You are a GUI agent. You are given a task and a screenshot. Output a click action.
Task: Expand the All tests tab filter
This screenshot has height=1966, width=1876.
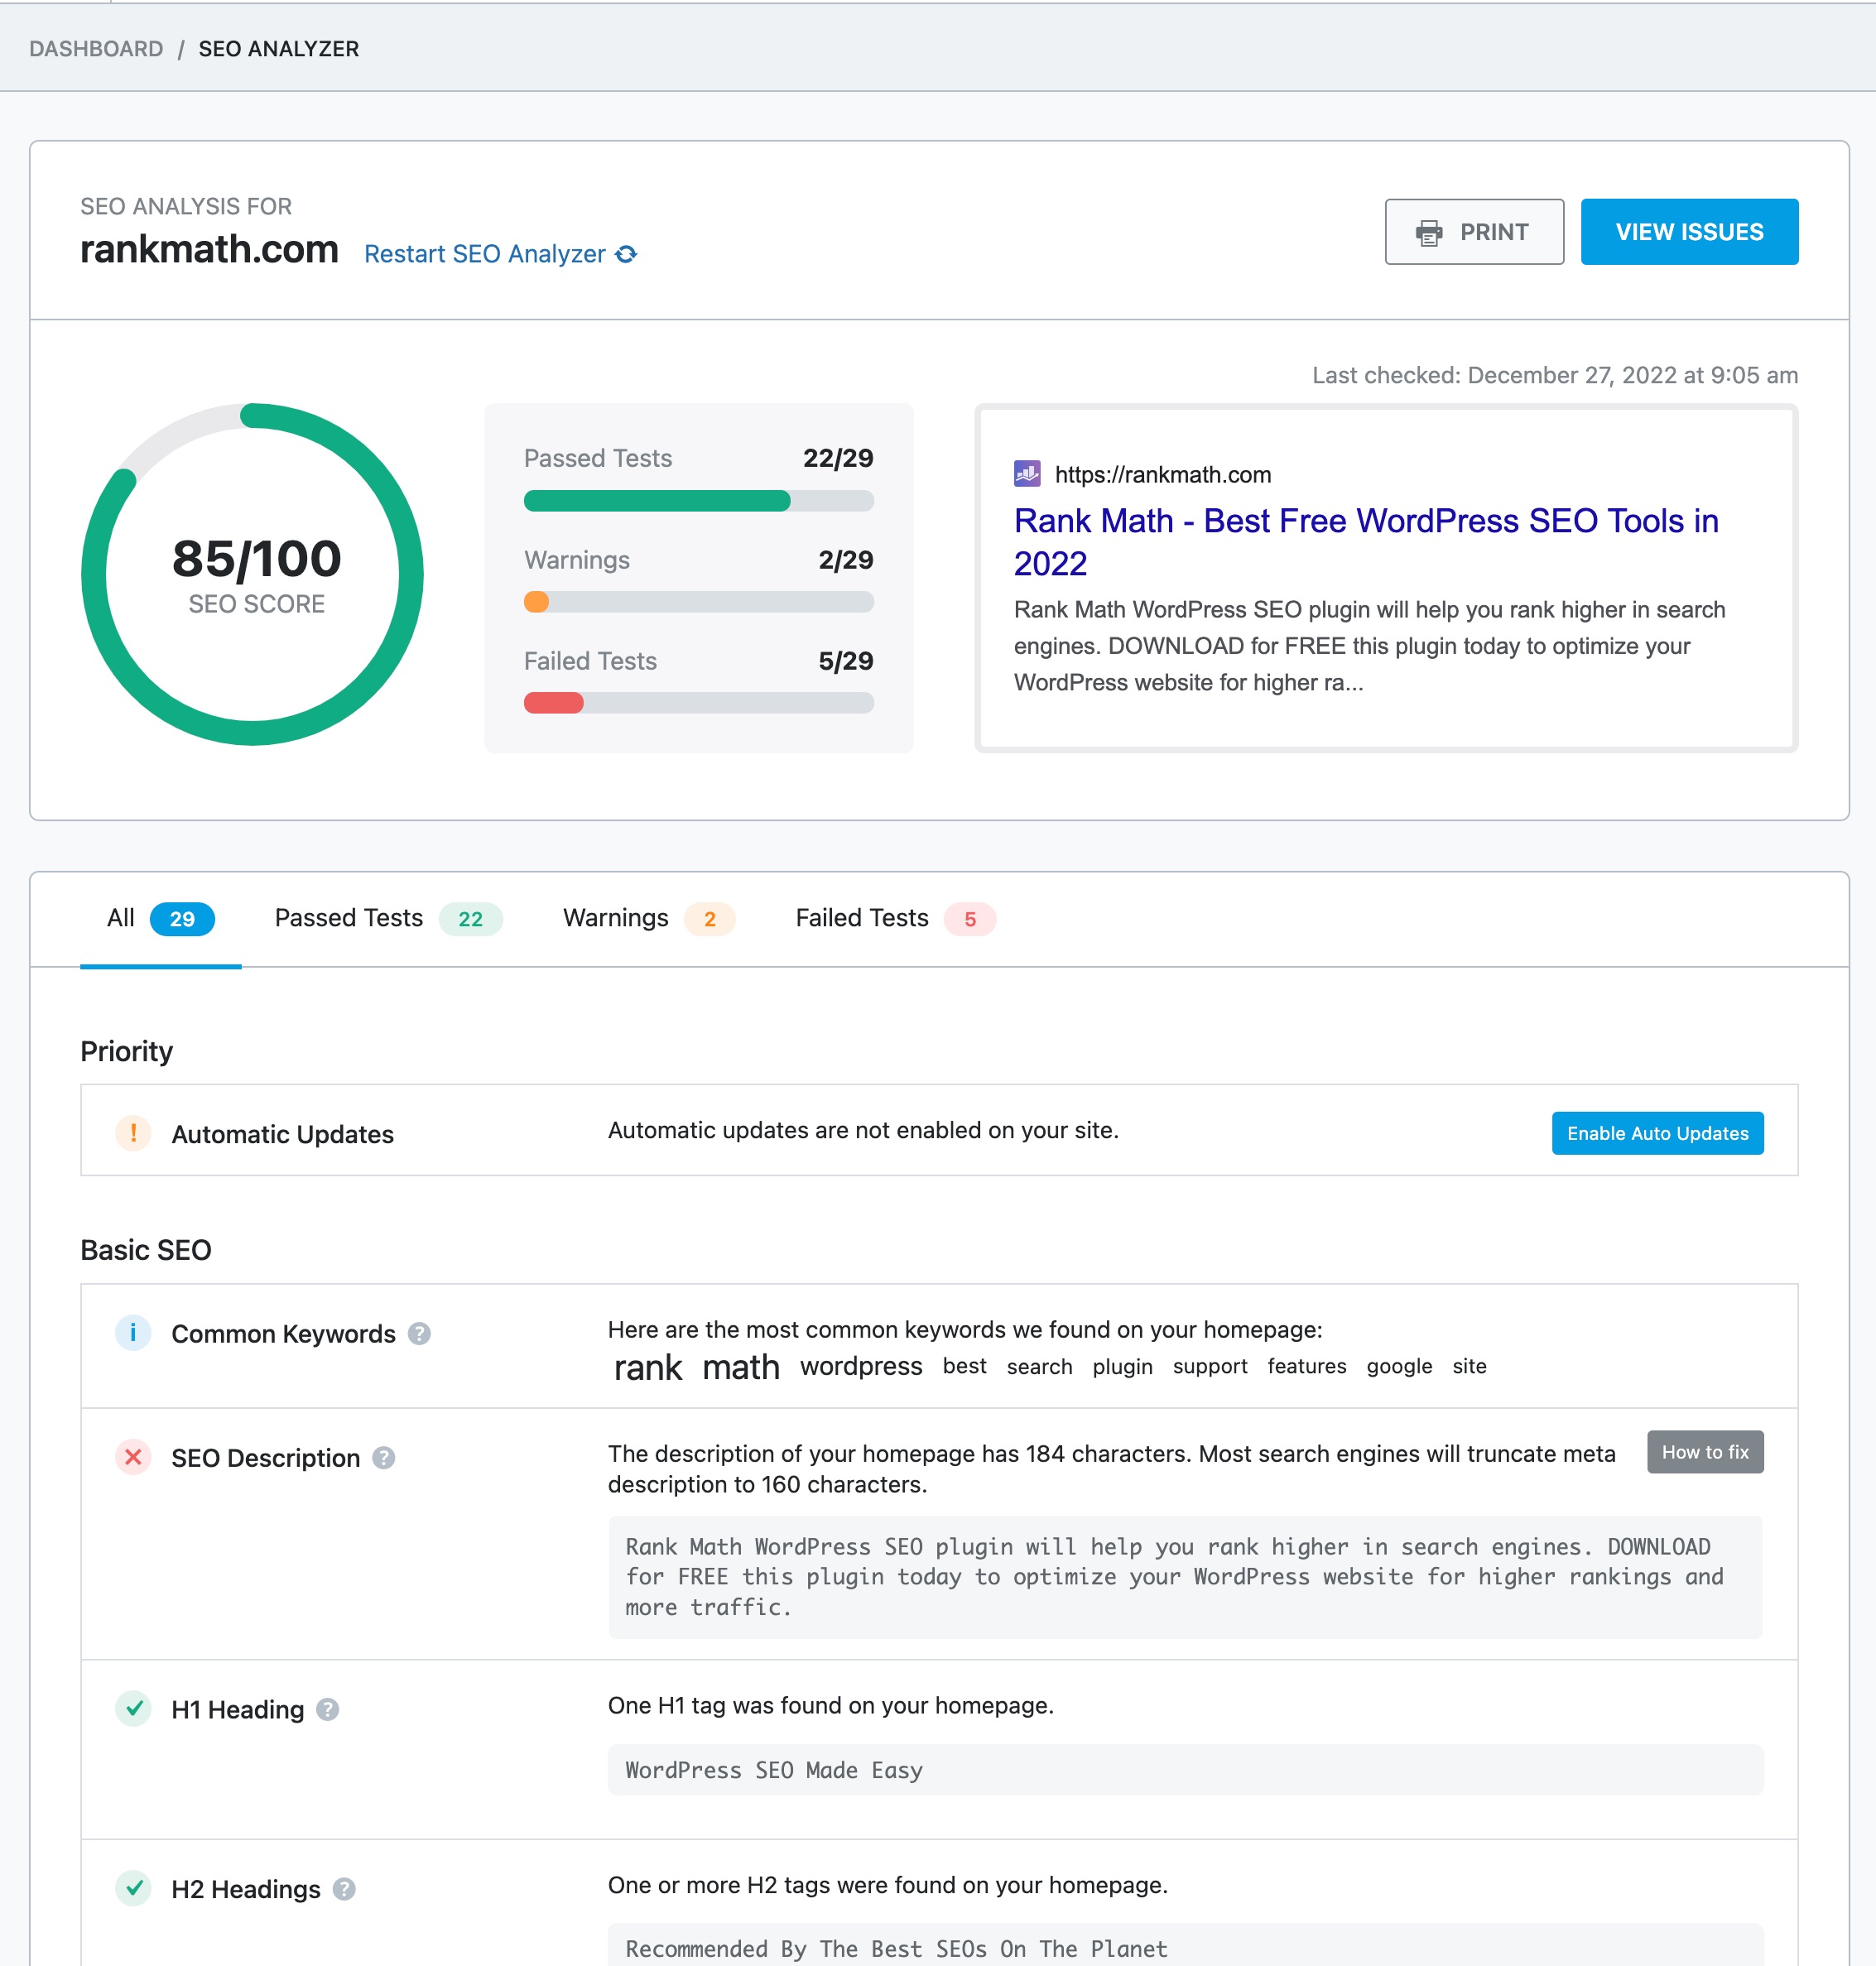click(x=158, y=916)
